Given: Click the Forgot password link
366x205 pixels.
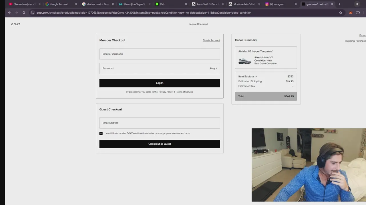Looking at the screenshot, I should (213, 68).
